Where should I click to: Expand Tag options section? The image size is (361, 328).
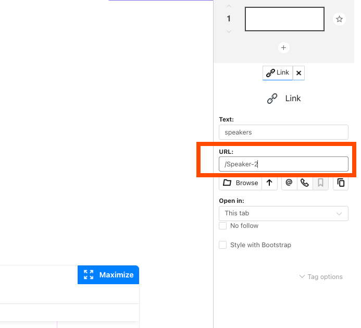tap(321, 277)
